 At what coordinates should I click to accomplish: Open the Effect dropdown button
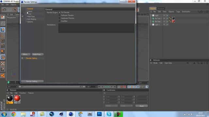[x=25, y=54]
